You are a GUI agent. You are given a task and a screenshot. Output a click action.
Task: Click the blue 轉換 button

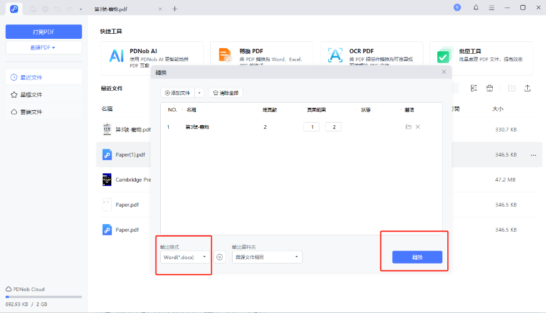point(417,257)
